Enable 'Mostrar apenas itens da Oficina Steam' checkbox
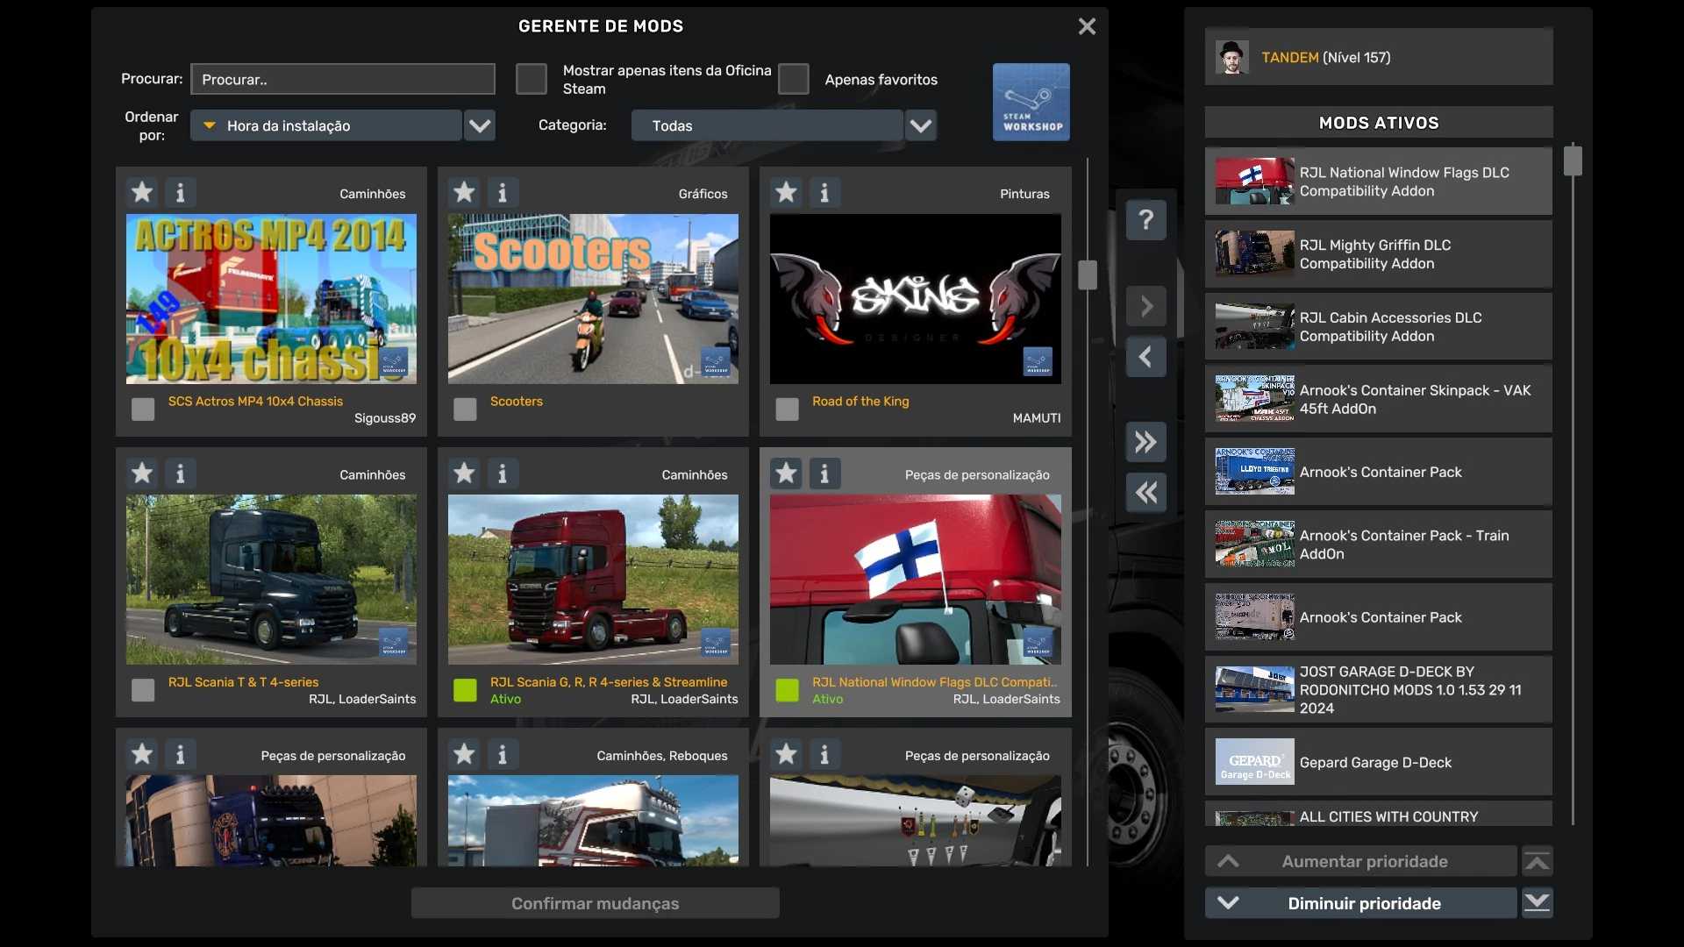 coord(531,79)
